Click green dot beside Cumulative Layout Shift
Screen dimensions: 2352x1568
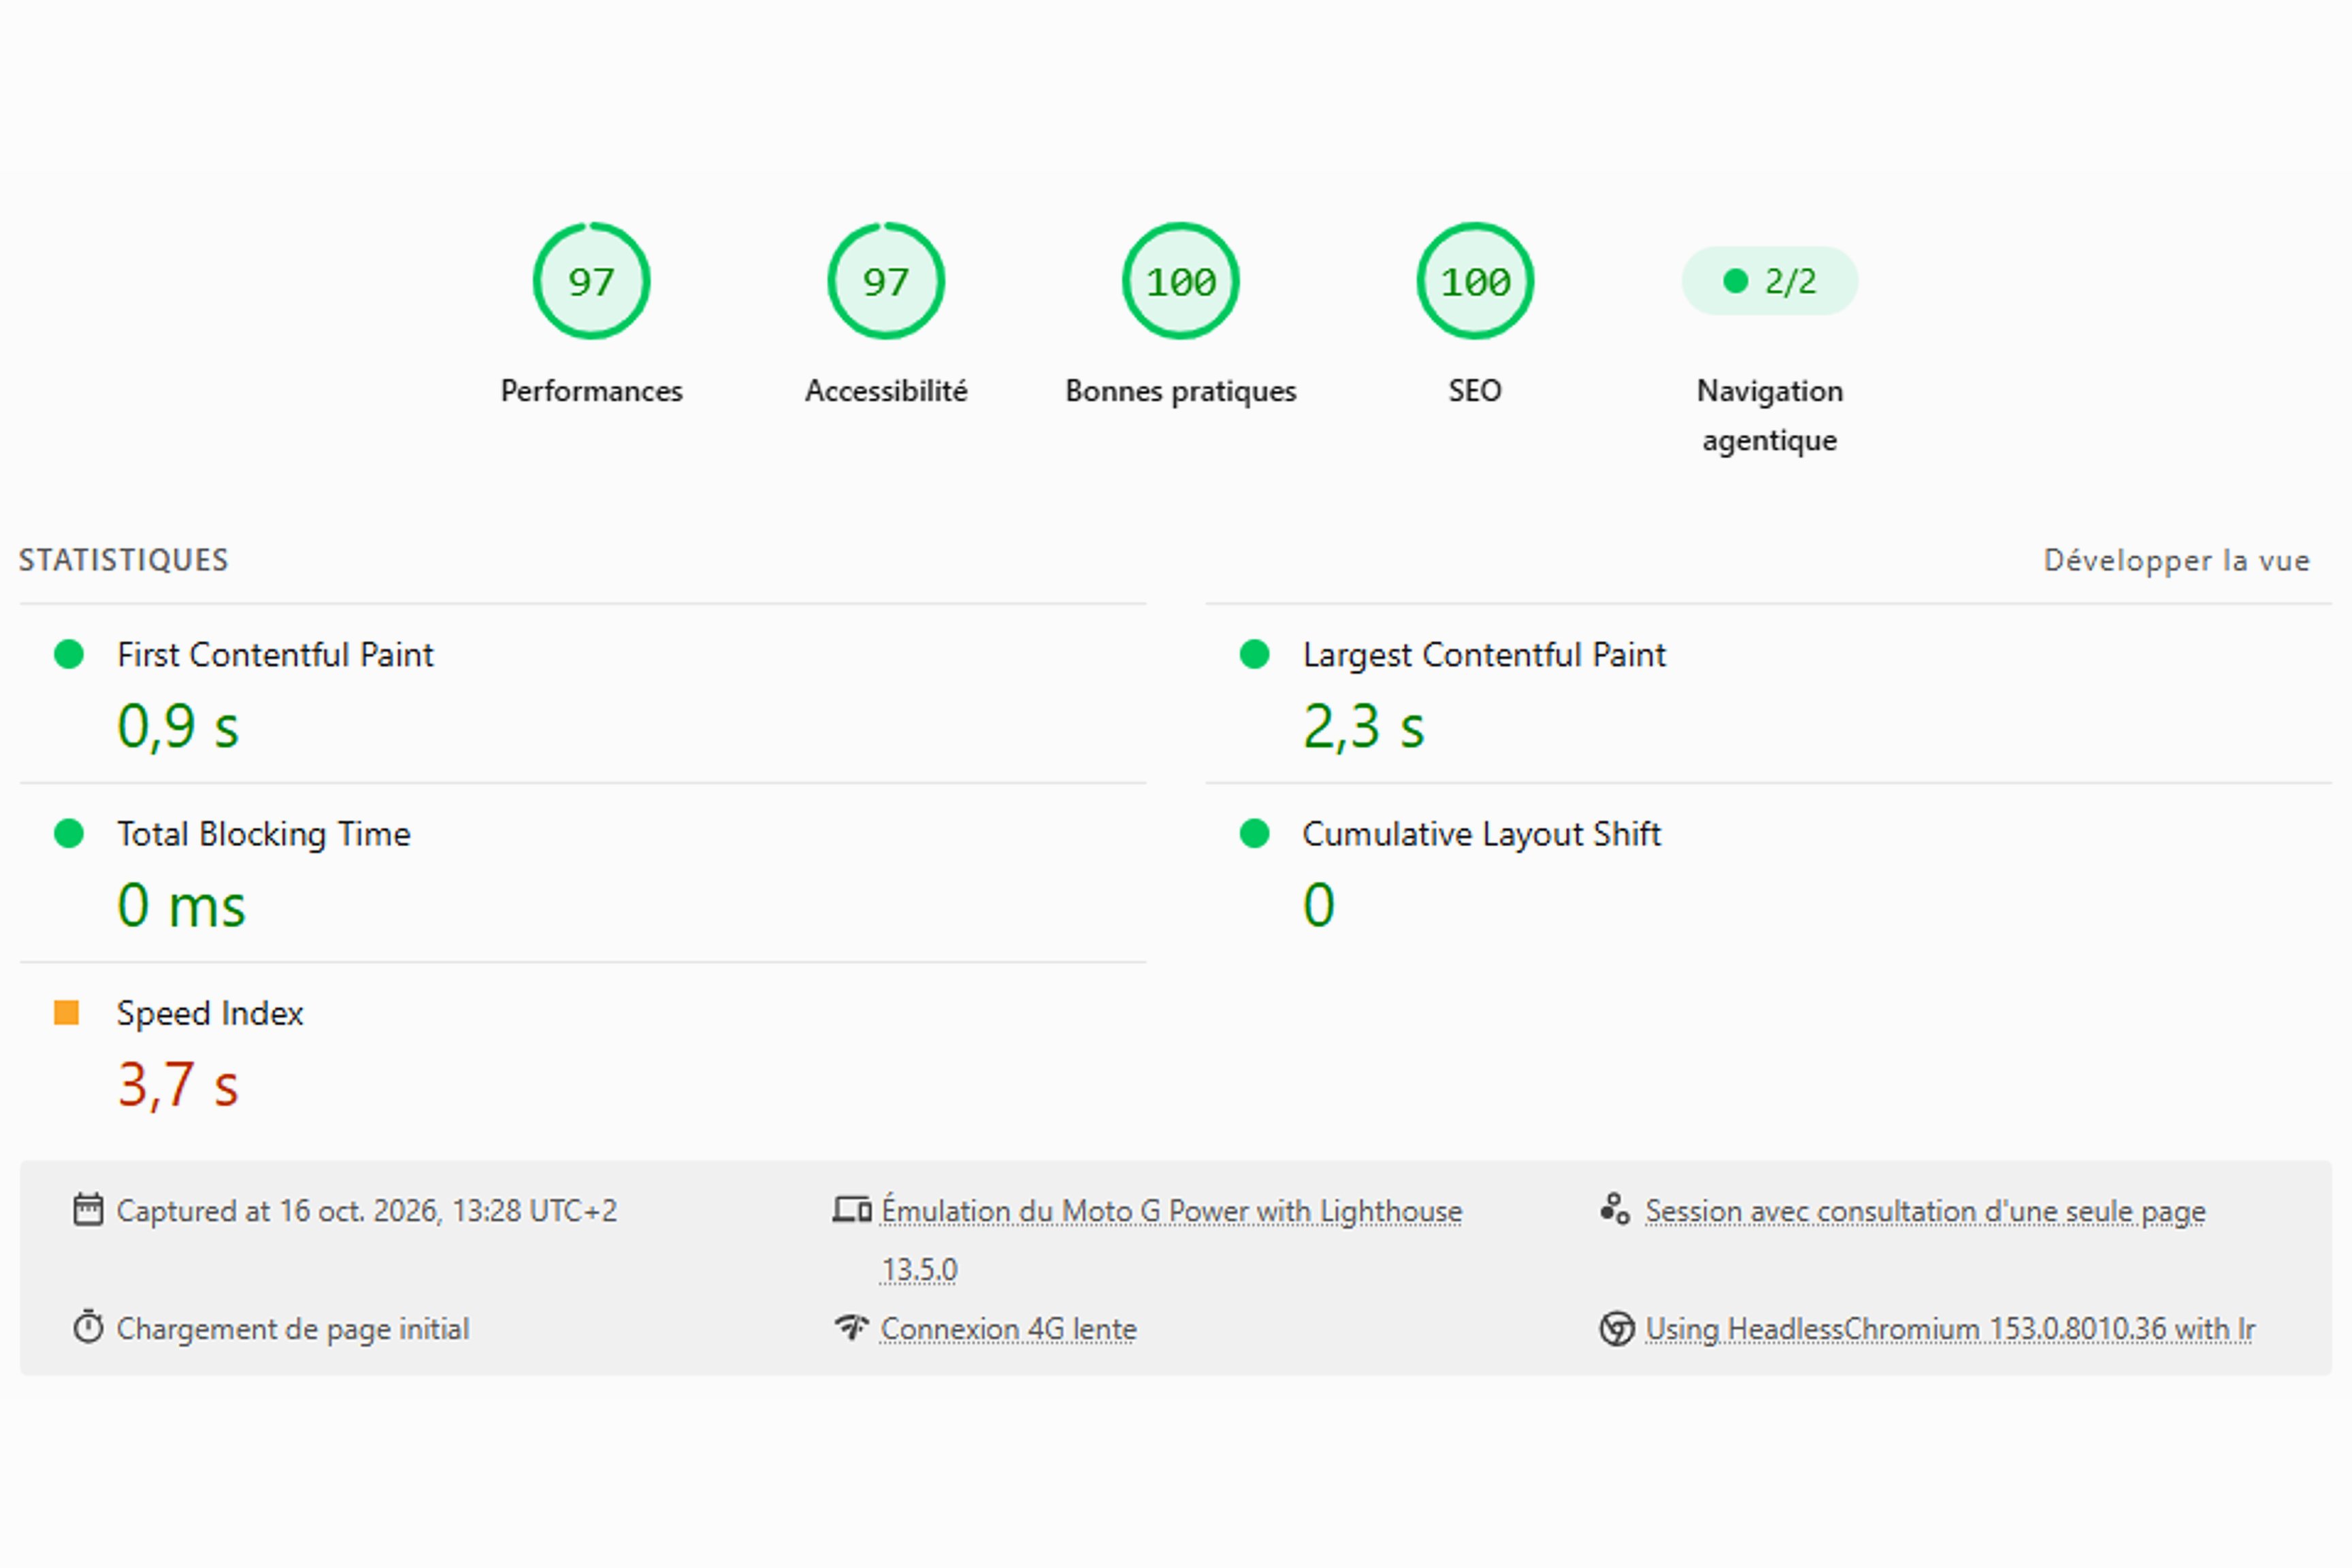pos(1254,833)
